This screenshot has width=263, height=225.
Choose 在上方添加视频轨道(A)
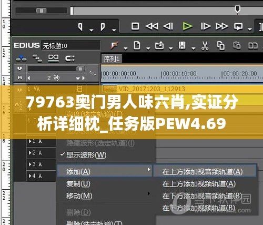[205, 184]
